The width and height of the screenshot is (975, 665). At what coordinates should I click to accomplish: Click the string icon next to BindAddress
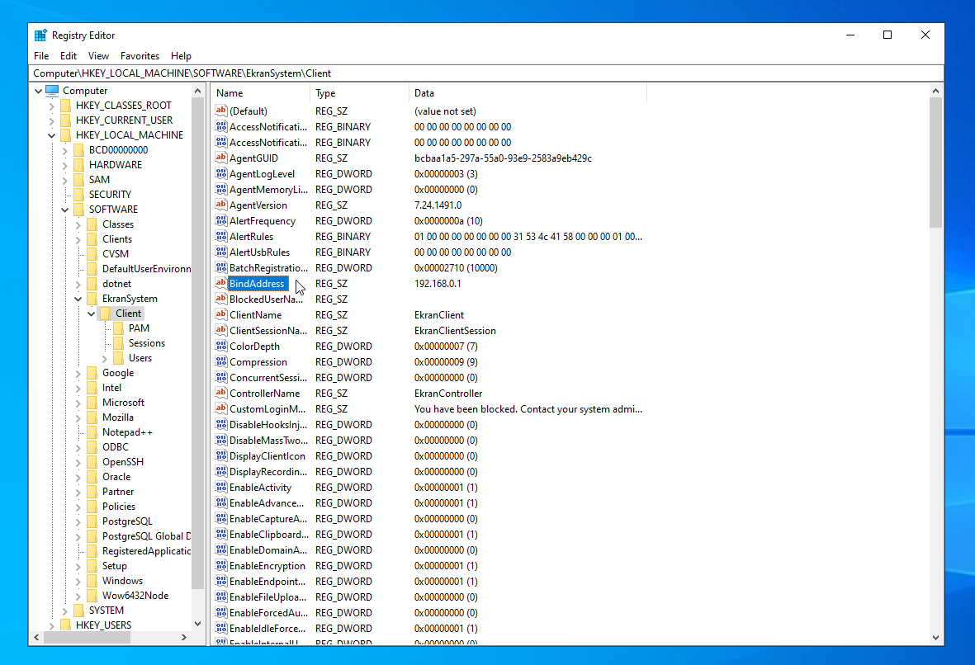click(220, 283)
